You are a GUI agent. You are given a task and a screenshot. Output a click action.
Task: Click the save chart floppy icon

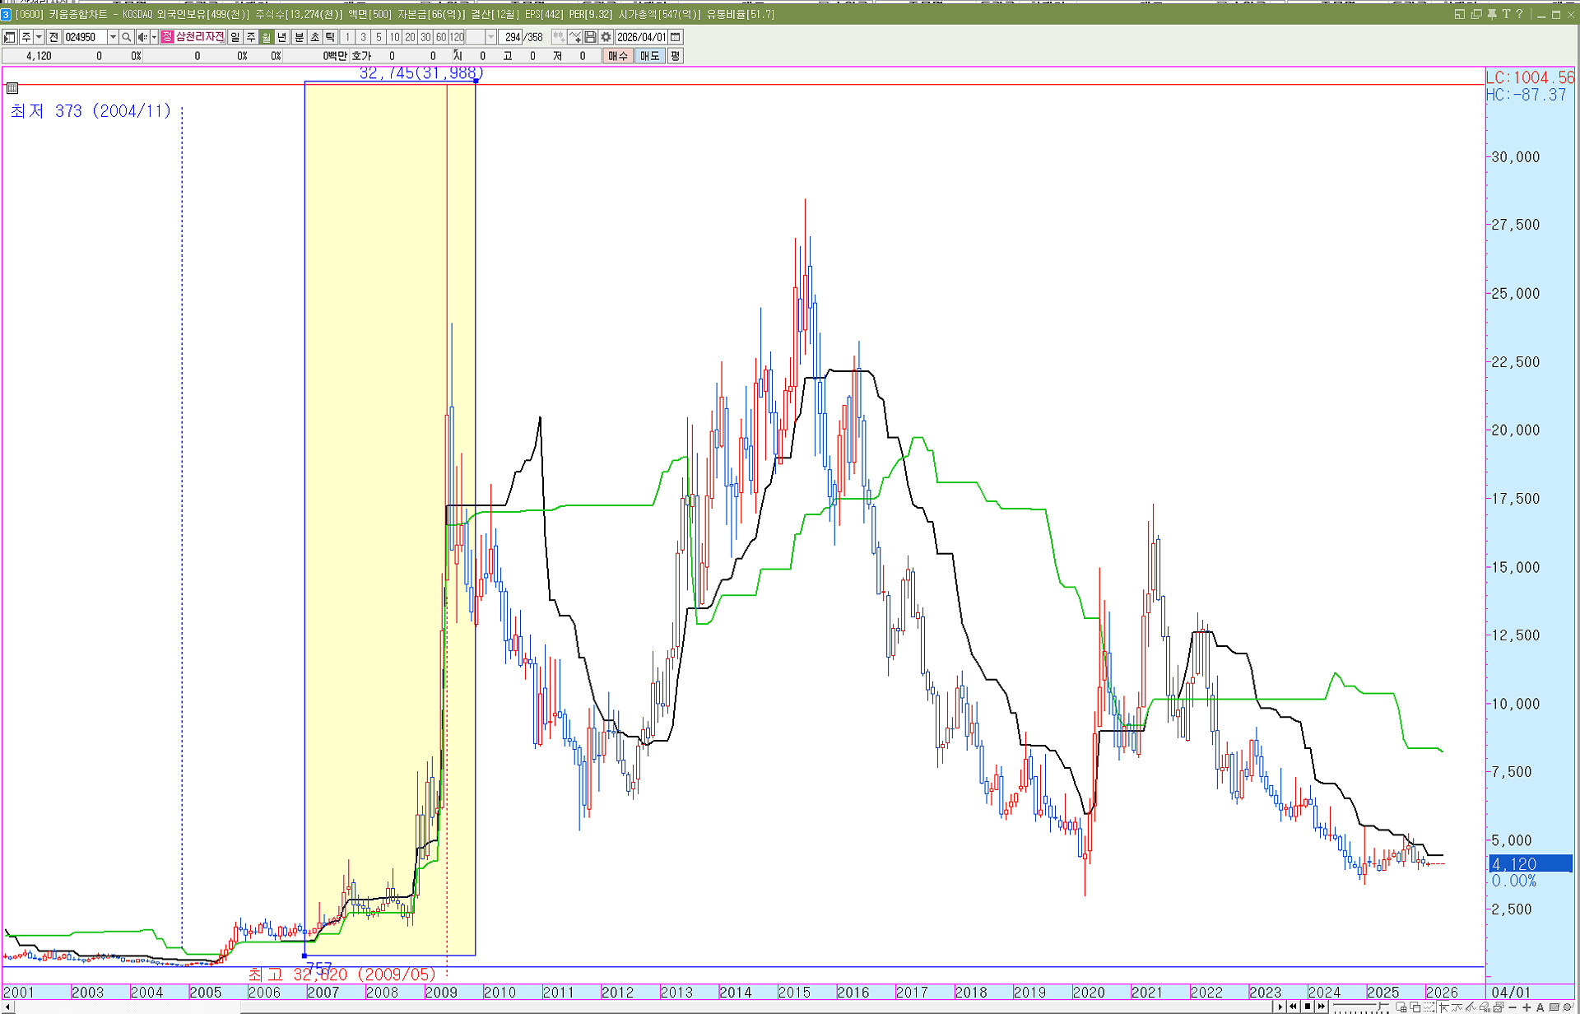(591, 37)
